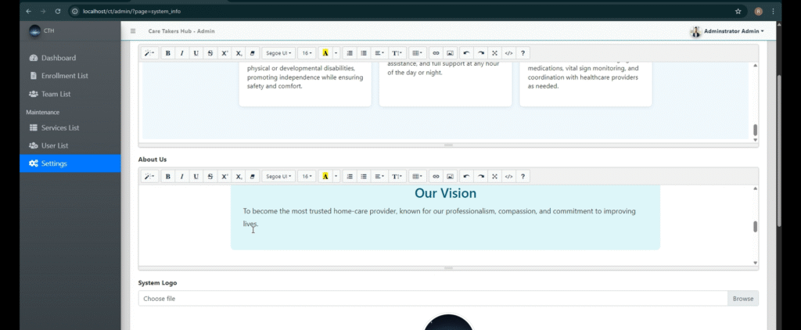Click the Our Vision heading in the editor
Screen dimensions: 801x330
click(x=445, y=193)
